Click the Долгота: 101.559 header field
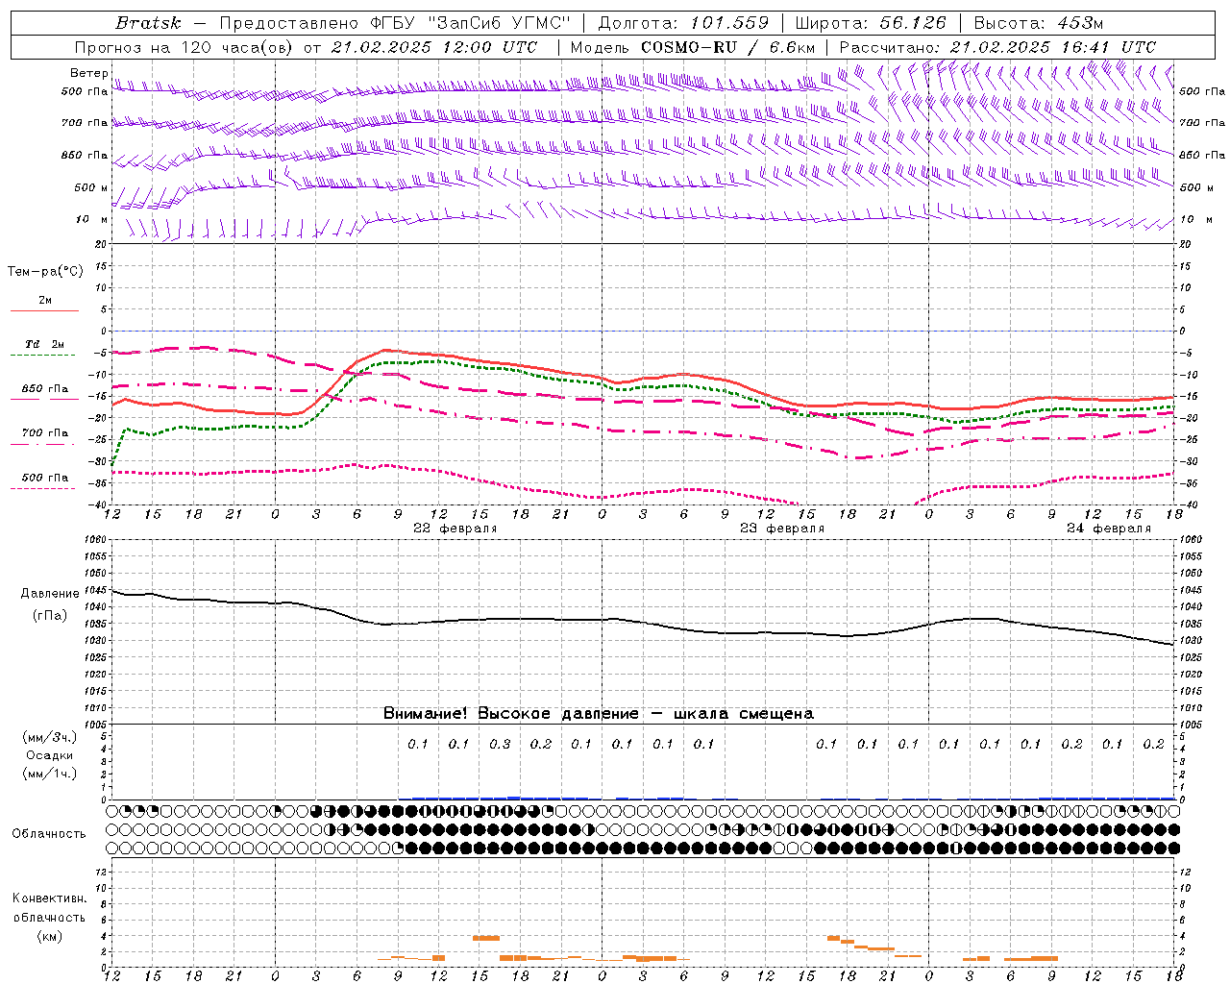 (x=683, y=23)
